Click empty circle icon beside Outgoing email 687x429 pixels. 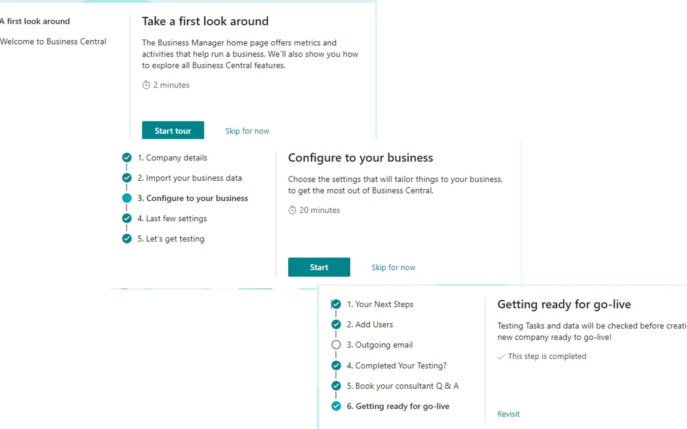point(336,345)
